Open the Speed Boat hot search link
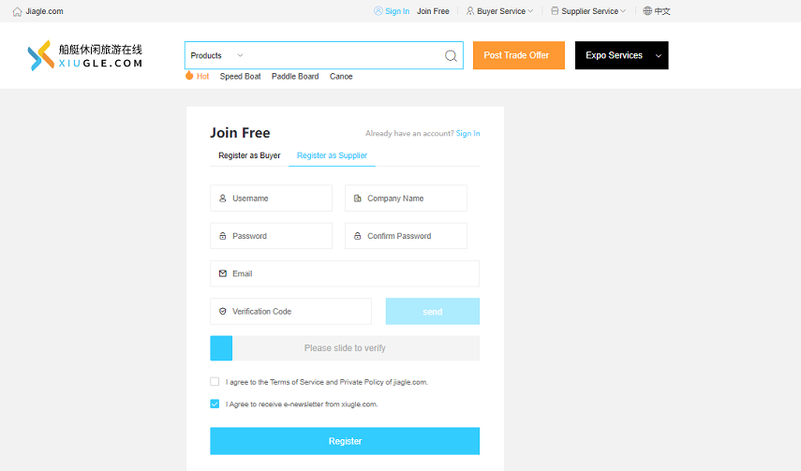The width and height of the screenshot is (801, 471). pos(241,77)
